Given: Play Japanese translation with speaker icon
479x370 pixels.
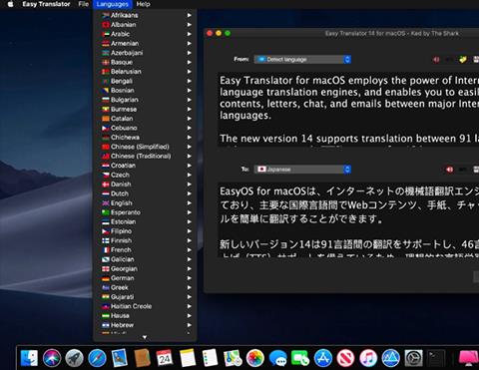Looking at the screenshot, I should 449,170.
